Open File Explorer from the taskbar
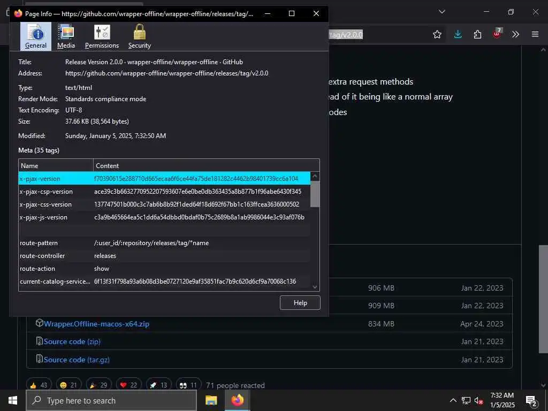548x411 pixels. coord(211,400)
